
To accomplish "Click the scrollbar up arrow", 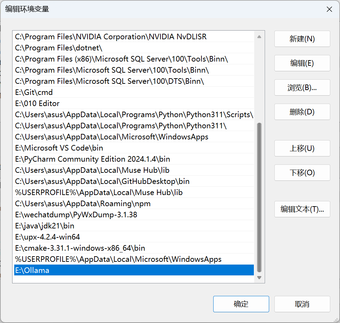I will click(x=259, y=37).
